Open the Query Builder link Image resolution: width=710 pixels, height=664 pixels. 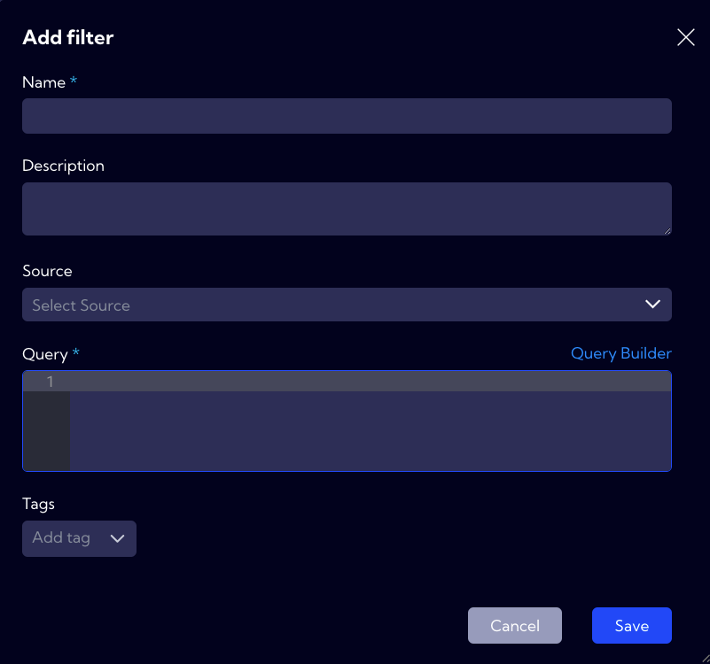tap(620, 354)
